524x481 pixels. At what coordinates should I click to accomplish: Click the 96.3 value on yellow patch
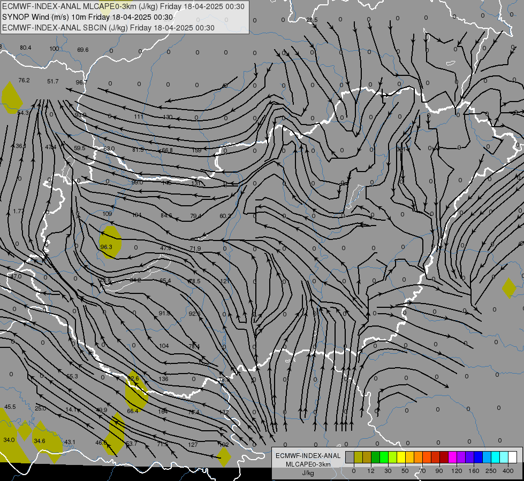click(107, 247)
